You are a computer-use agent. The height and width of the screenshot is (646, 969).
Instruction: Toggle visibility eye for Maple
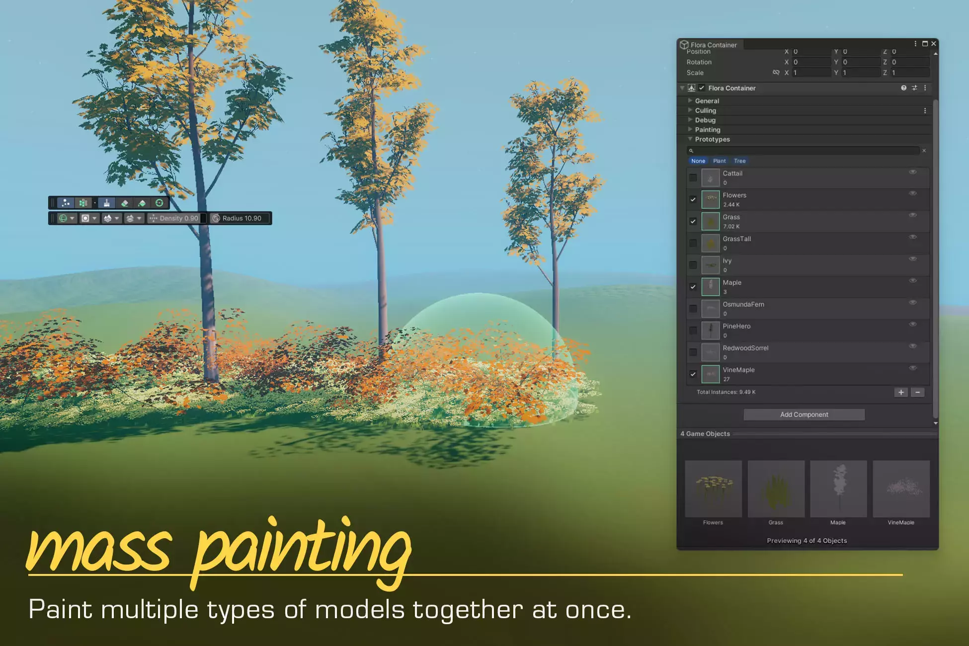pos(912,281)
